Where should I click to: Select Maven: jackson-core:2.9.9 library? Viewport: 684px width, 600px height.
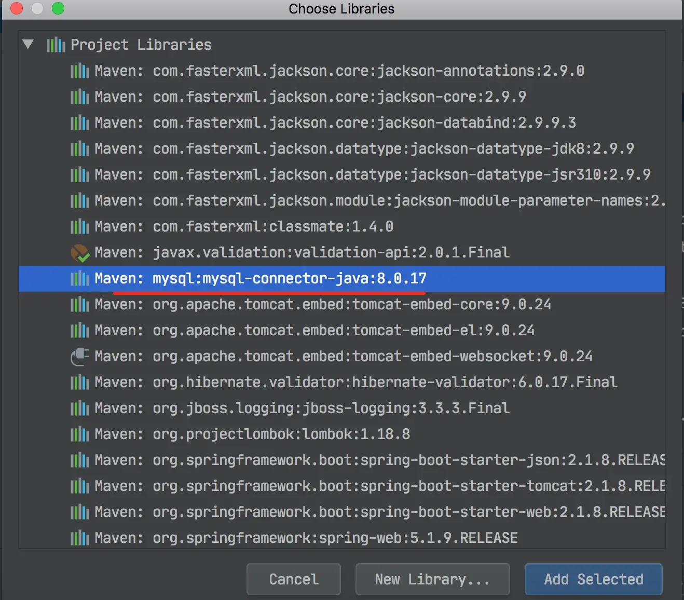point(342,97)
